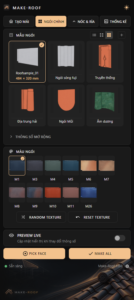Click the Reset Texture button
The width and height of the screenshot is (134, 300).
pos(93,217)
